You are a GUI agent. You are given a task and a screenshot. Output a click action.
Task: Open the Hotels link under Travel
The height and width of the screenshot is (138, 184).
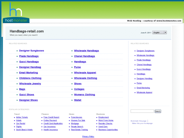pos(19,120)
